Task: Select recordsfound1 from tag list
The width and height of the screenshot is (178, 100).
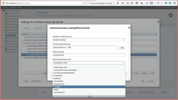Action: tap(89, 92)
